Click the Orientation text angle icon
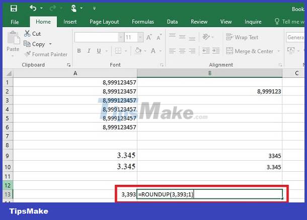The width and height of the screenshot is (307, 220). [206, 37]
